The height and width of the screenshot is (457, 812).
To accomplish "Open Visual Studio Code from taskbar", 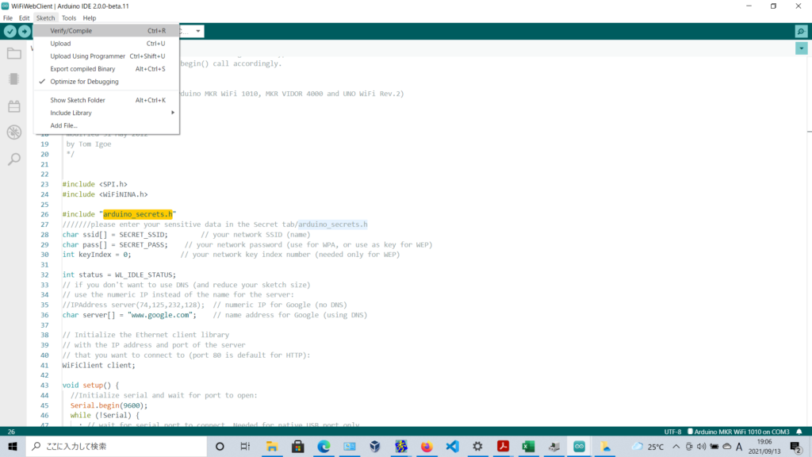I will pyautogui.click(x=452, y=446).
